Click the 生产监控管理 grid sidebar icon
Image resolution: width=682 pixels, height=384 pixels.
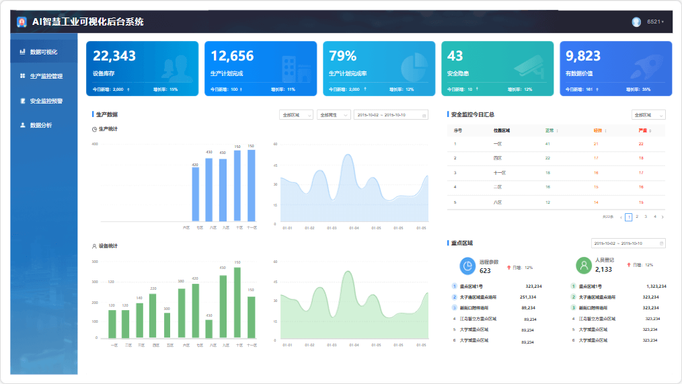tap(23, 76)
